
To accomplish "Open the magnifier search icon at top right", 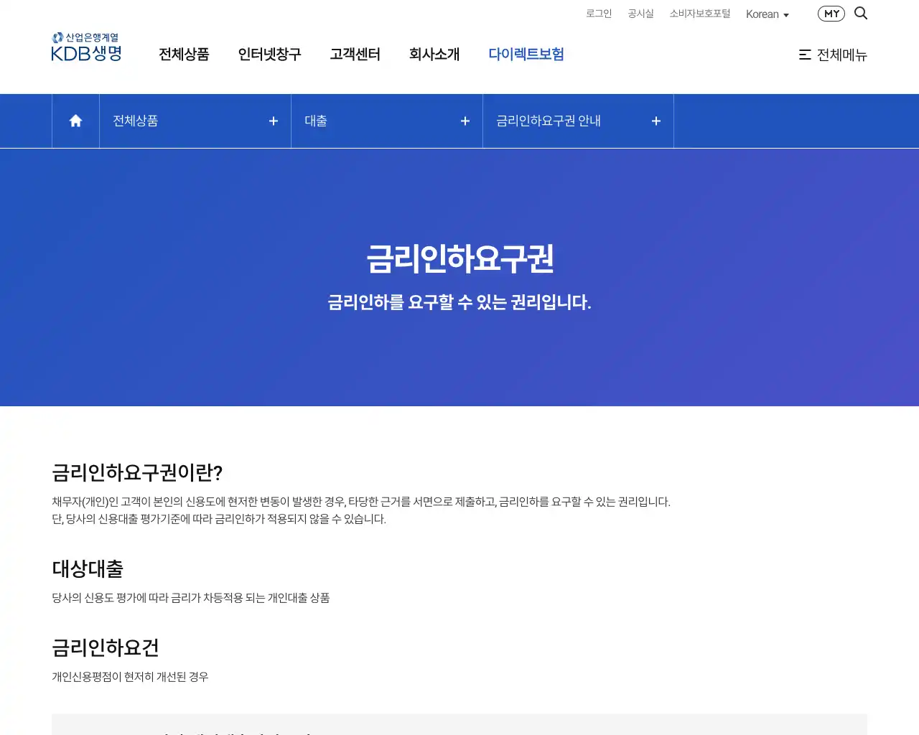I will (x=861, y=13).
